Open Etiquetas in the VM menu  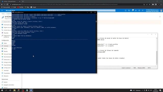click(6, 33)
